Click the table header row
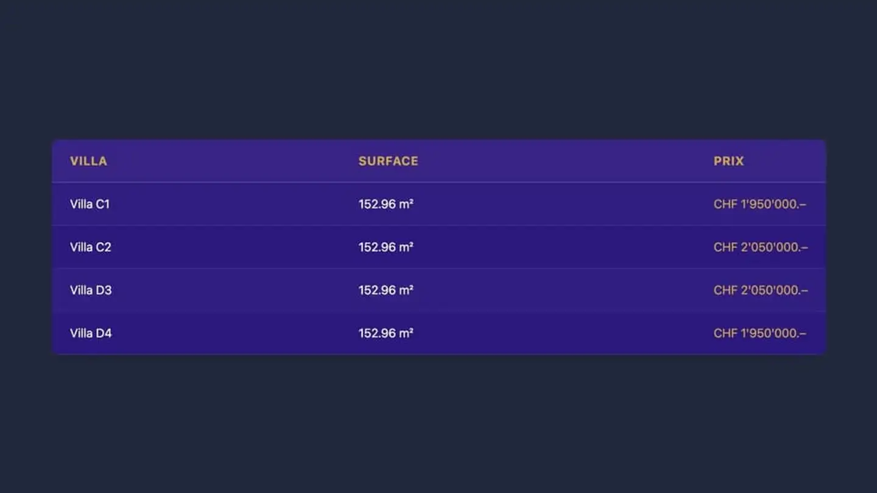 click(x=548, y=161)
